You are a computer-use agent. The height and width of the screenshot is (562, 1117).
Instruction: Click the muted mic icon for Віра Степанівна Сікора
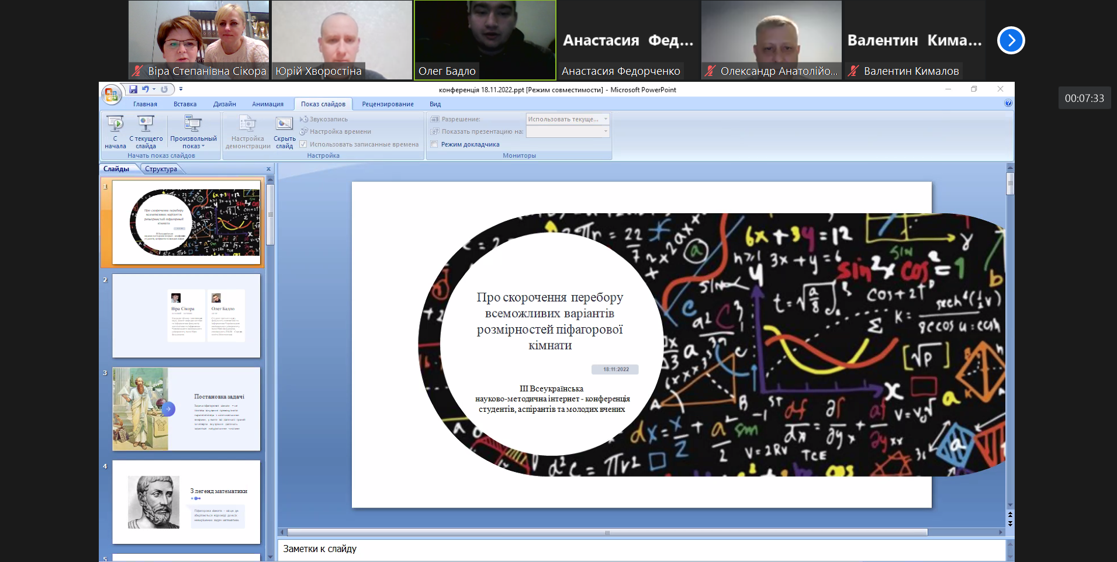[x=137, y=71]
